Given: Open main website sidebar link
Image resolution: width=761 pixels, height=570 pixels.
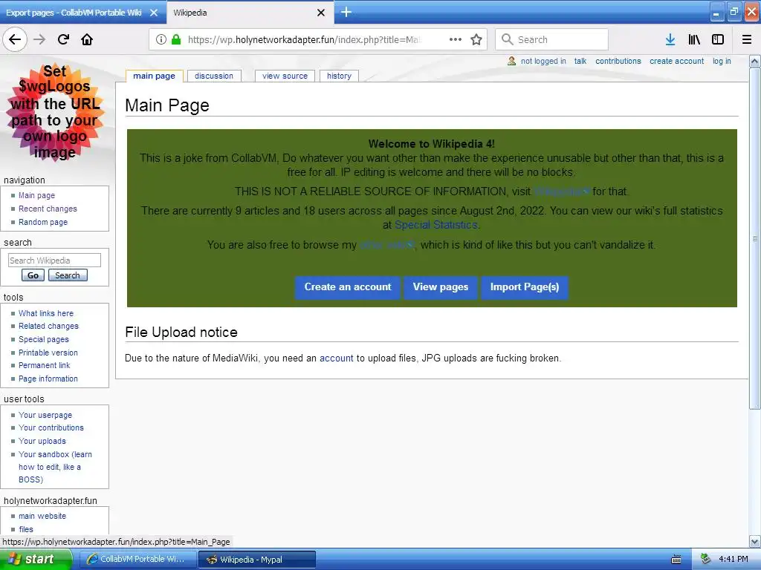Looking at the screenshot, I should coord(42,517).
